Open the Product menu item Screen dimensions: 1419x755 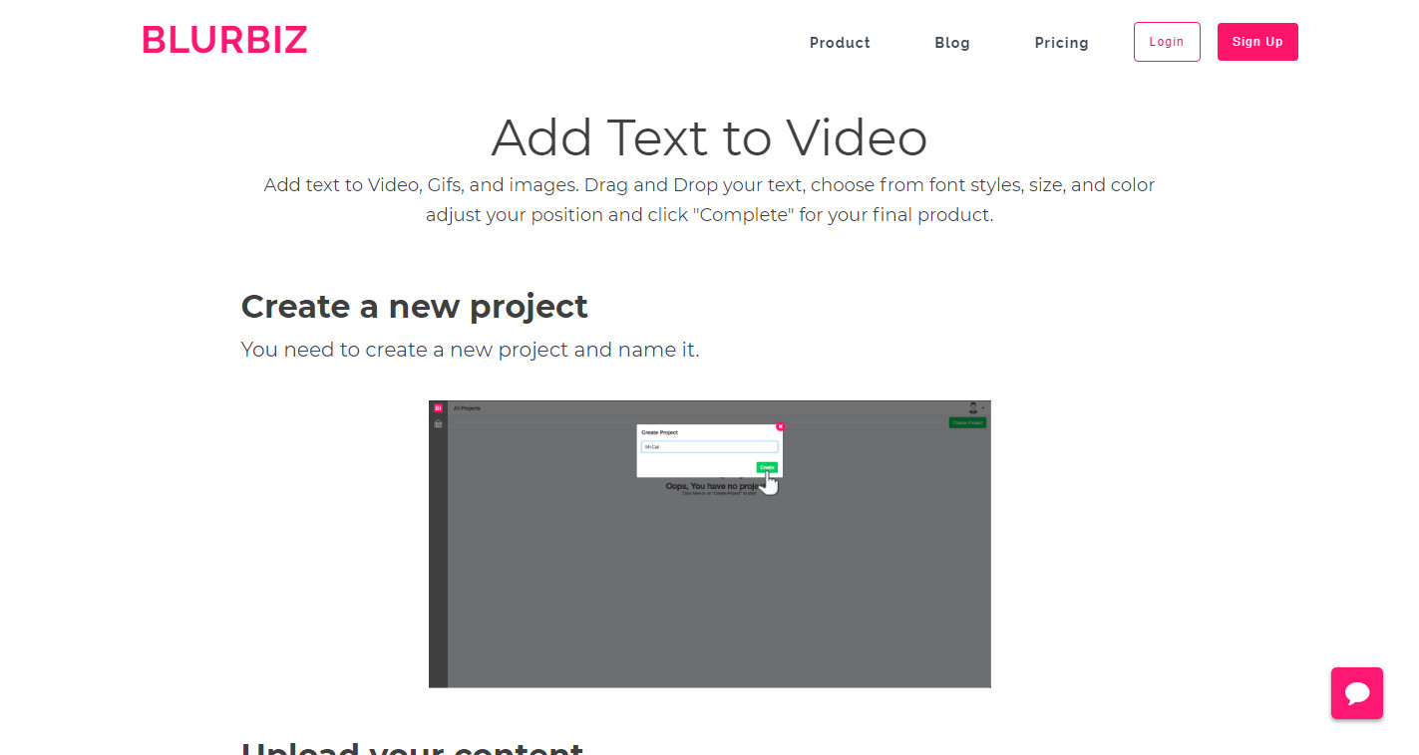[840, 43]
